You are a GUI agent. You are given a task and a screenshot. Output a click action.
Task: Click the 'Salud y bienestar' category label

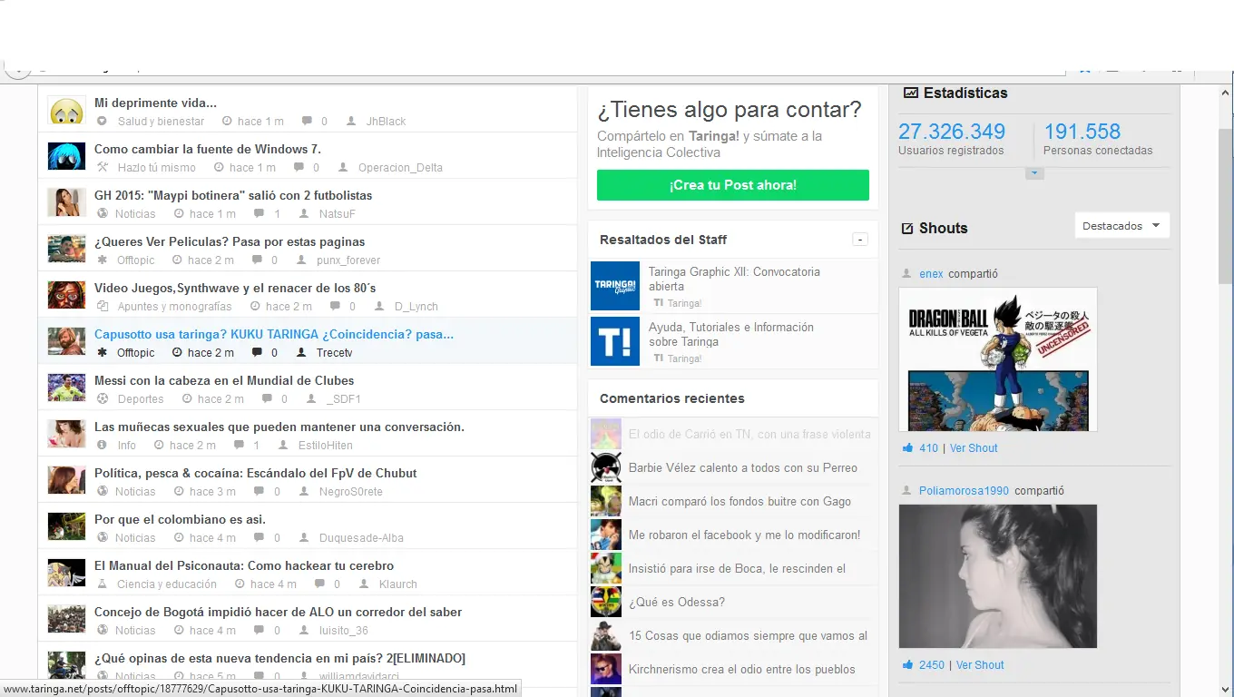pyautogui.click(x=161, y=122)
